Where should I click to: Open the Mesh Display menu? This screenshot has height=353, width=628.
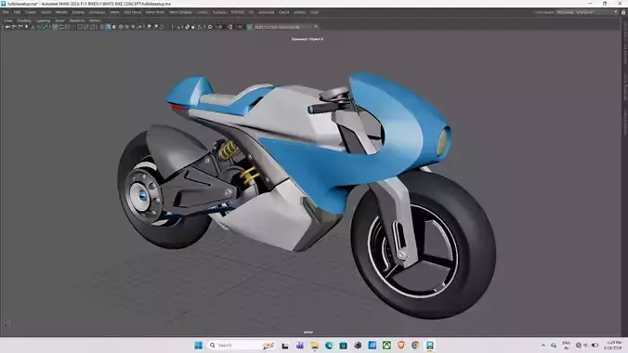click(180, 12)
